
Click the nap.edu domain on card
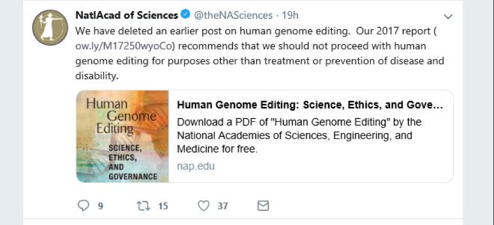tap(196, 166)
